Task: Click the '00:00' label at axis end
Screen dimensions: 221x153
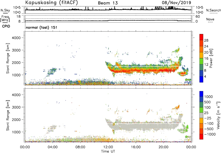Action: point(191,147)
